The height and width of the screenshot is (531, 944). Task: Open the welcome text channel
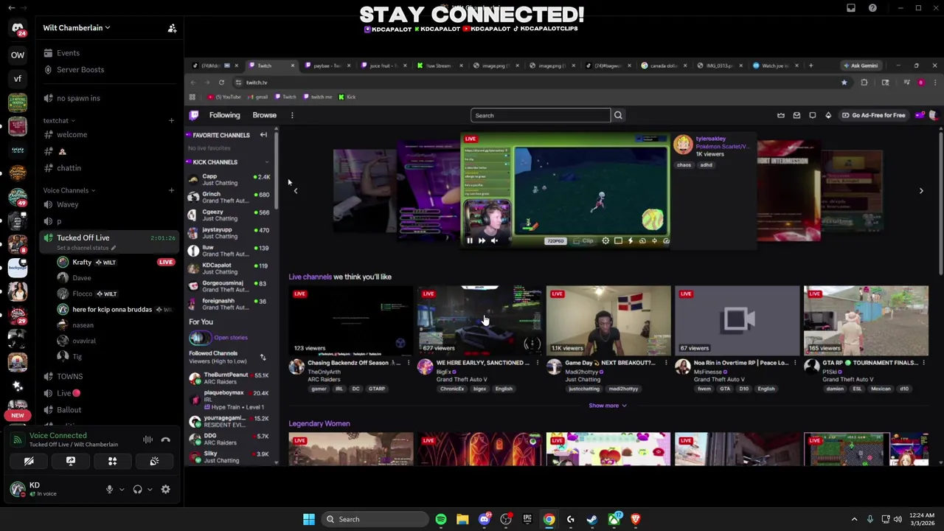tap(72, 135)
